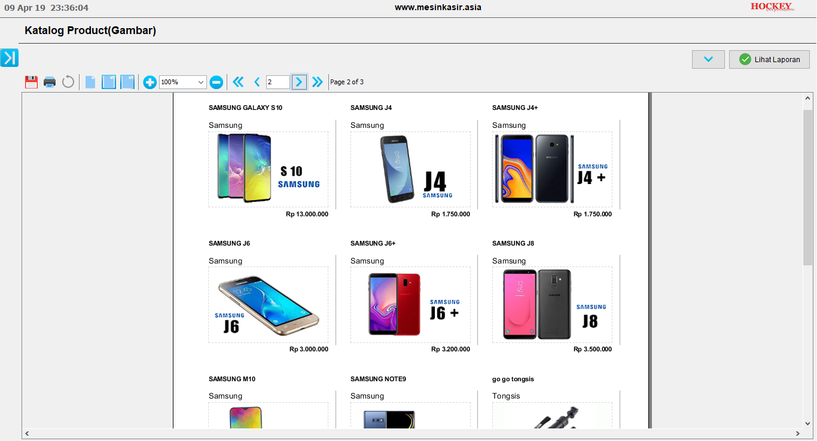The height and width of the screenshot is (441, 817).
Task: Click the SAMSUNG J4 title text
Action: [371, 108]
